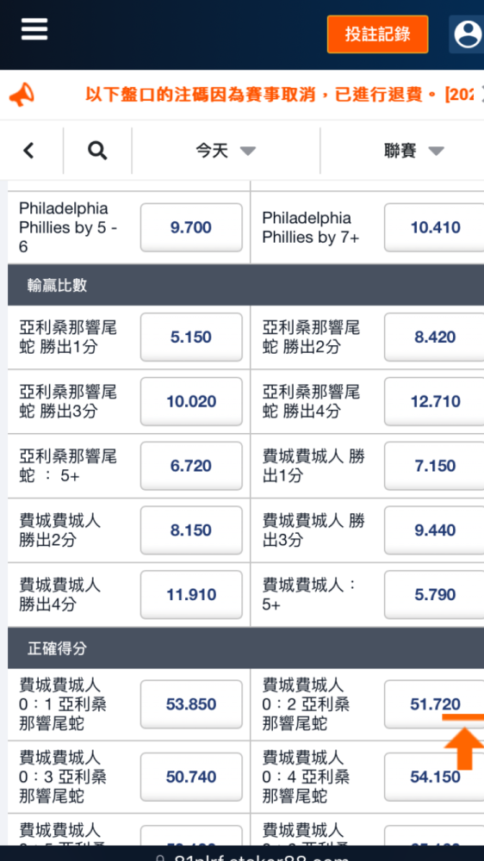Select Phillies by 7+ odds 10.410
Viewport: 484px width, 861px height.
435,227
